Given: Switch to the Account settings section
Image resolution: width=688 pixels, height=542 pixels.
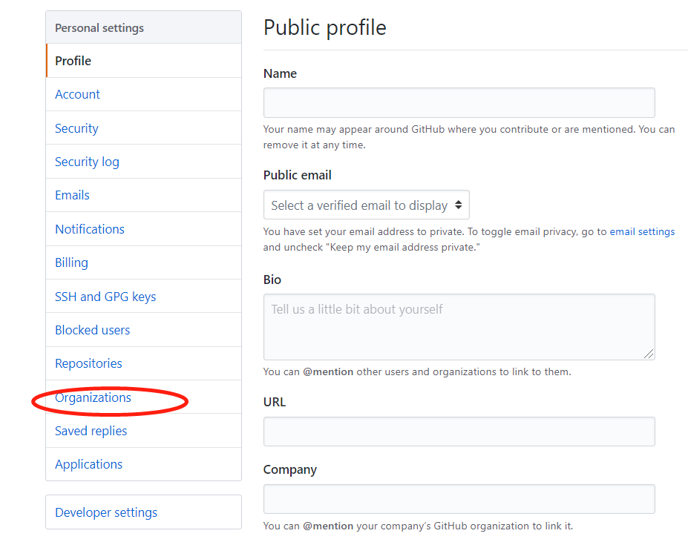Looking at the screenshot, I should (x=77, y=94).
